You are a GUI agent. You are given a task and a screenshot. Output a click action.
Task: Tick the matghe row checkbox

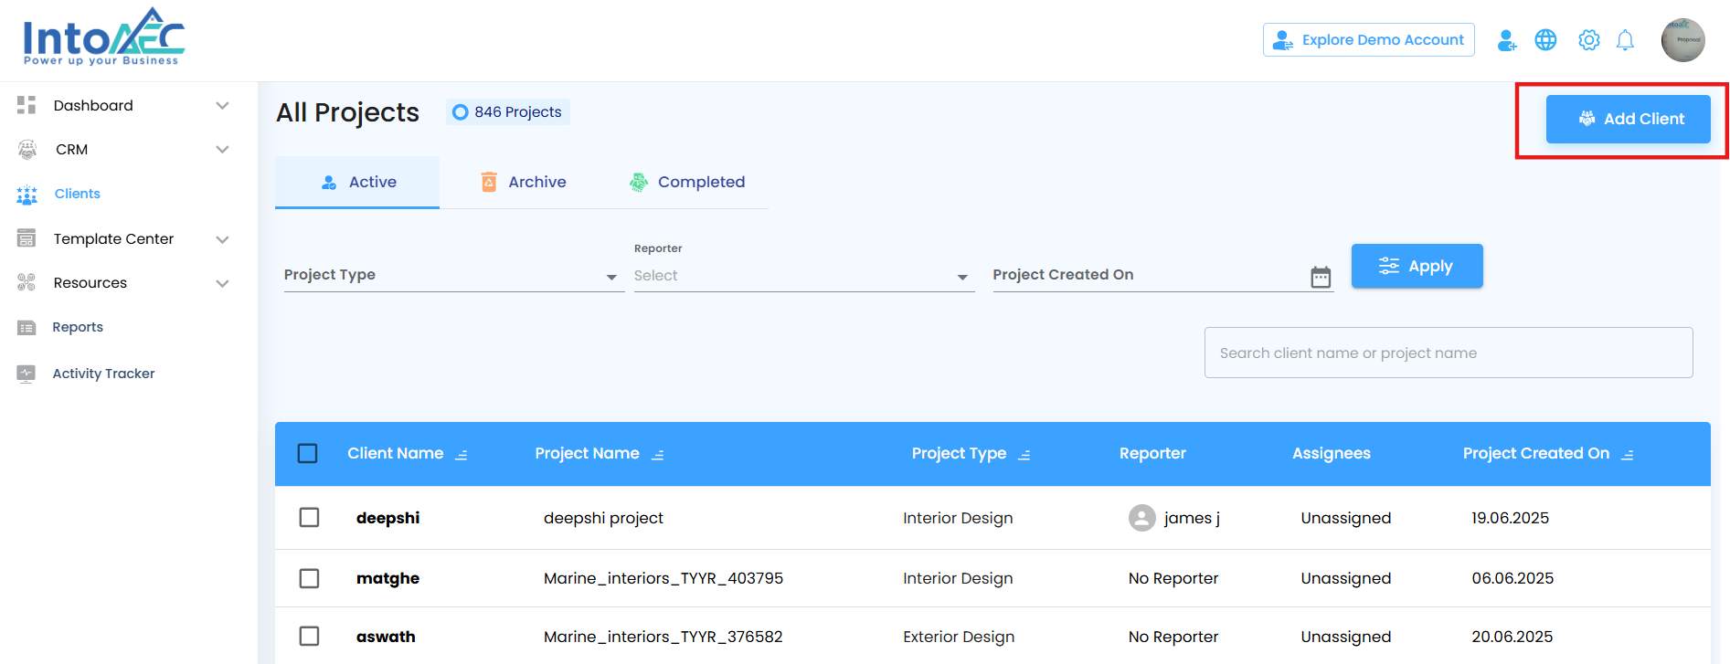click(x=310, y=578)
